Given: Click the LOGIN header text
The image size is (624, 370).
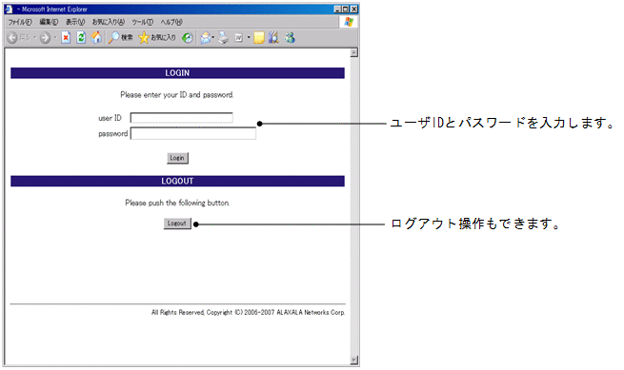Looking at the screenshot, I should [x=177, y=73].
